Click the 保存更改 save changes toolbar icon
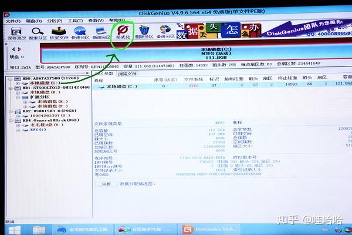 (x=16, y=33)
